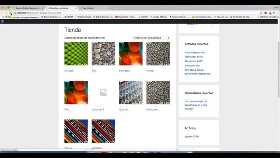
Task: Open the Elementor #667 entry
Action: [193, 61]
